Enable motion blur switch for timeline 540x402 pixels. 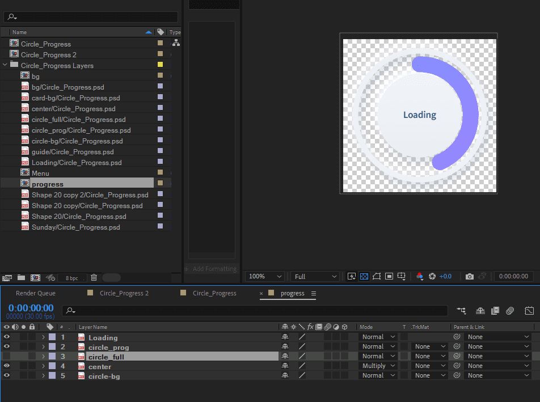click(510, 311)
